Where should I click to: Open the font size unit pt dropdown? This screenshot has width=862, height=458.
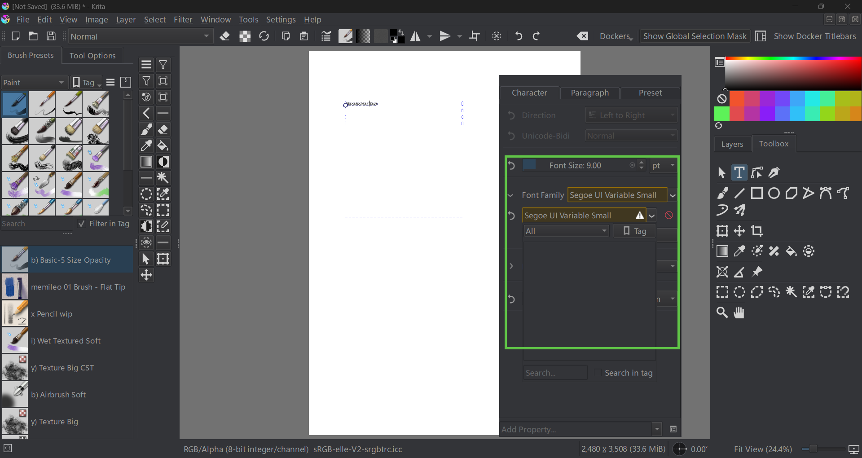click(x=663, y=166)
